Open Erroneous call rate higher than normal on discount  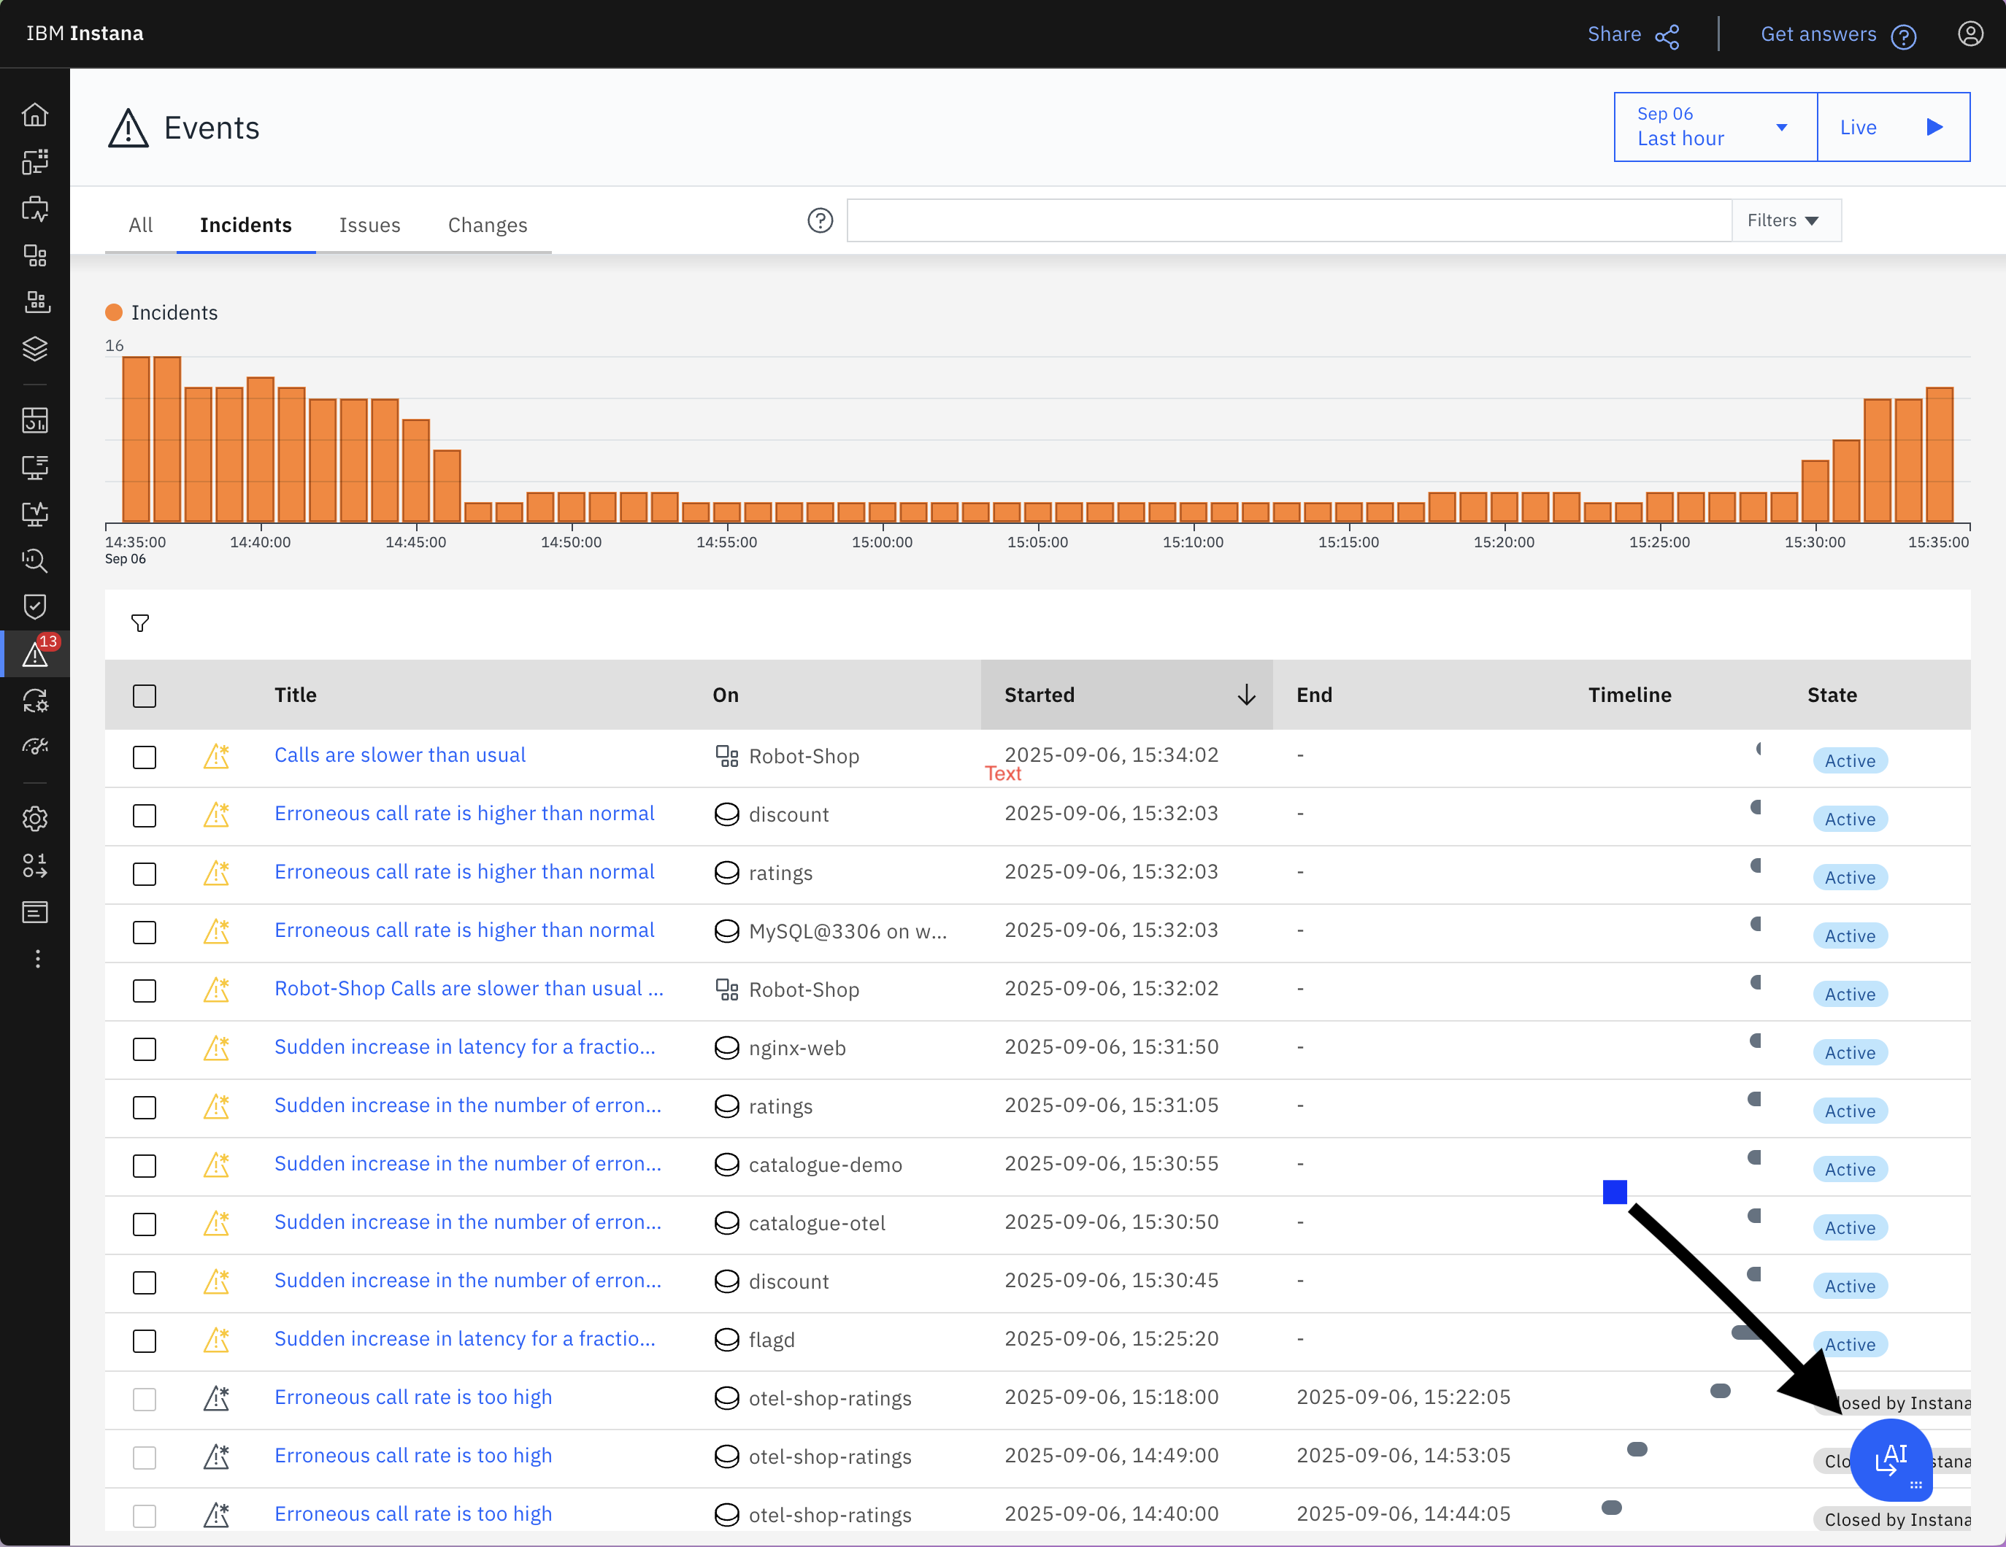[x=464, y=814]
